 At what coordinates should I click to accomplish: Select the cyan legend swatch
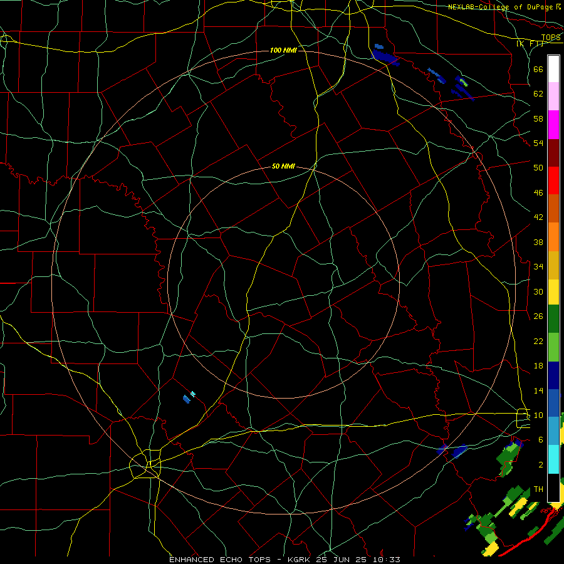coord(553,459)
